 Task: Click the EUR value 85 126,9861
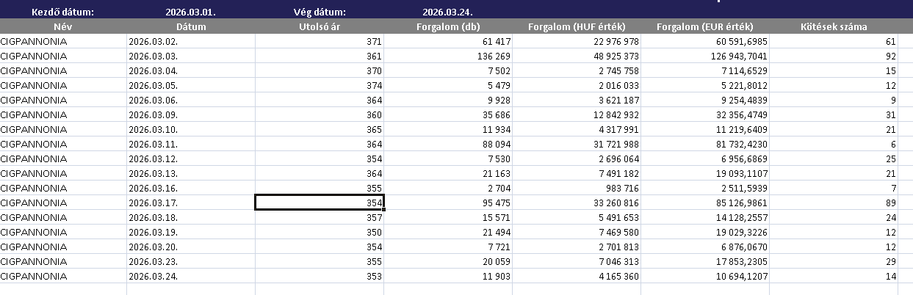coord(705,203)
